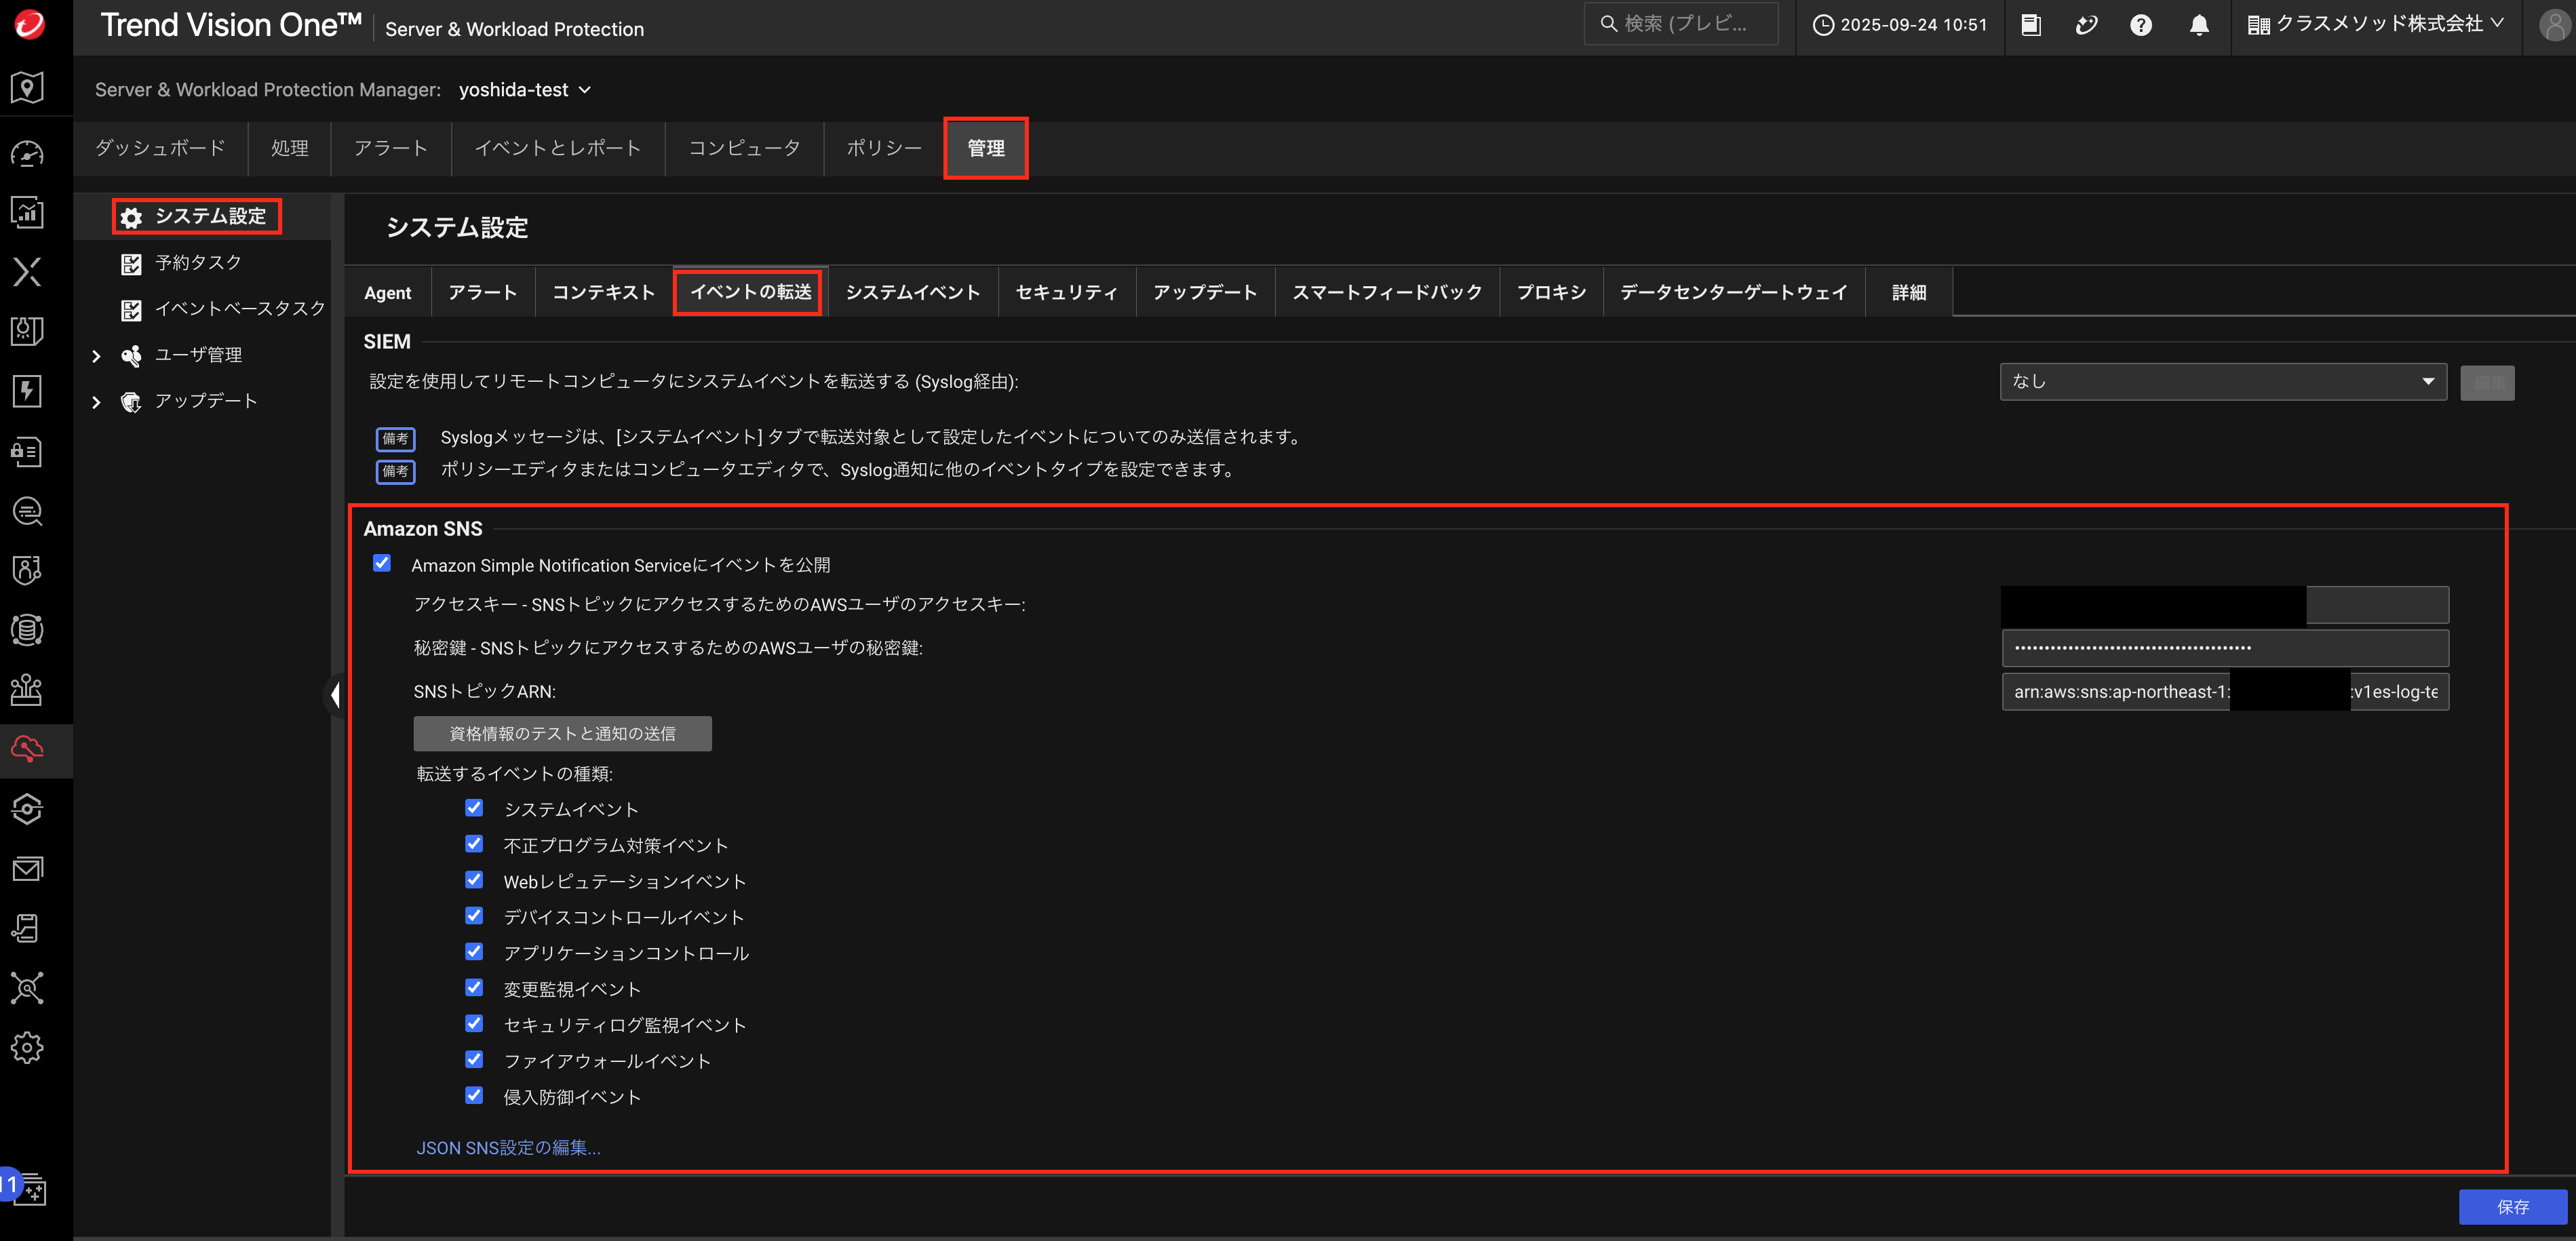Screen dimensions: 2576x1241
Task: Open the network nodes sidebar icon
Action: pyautogui.click(x=27, y=988)
